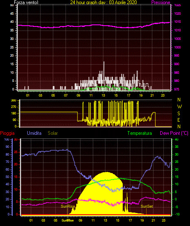Click hour 21 tick on the lower graph axis
190x226 pixels.
[153, 220]
